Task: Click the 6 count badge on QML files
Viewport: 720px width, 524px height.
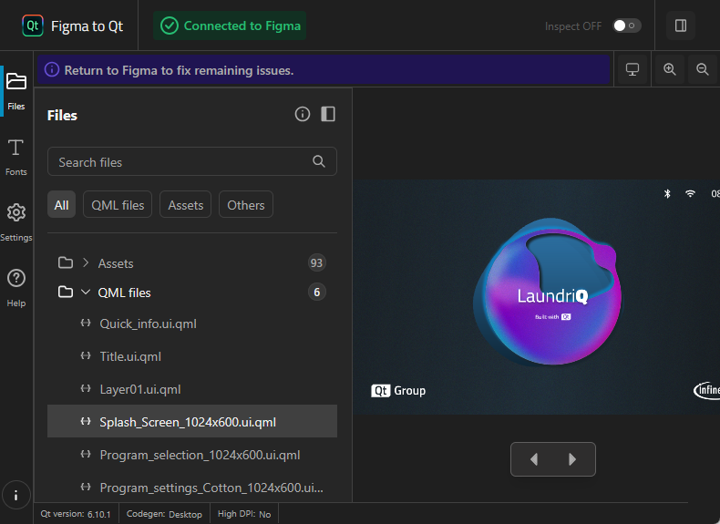Action: [316, 293]
